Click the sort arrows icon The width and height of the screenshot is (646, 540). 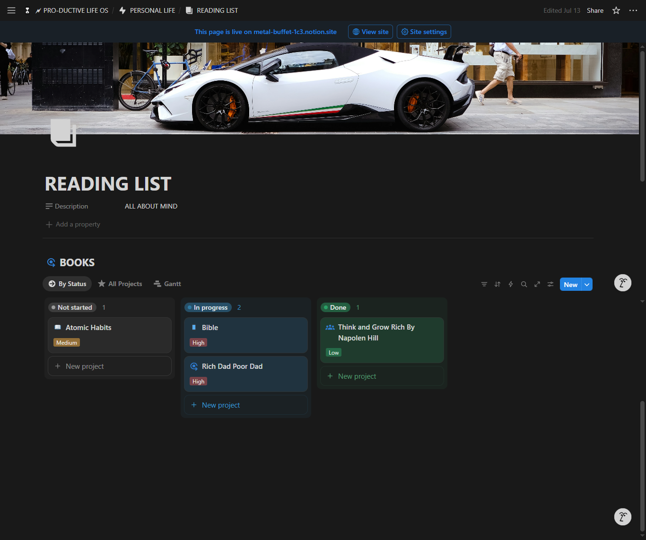tap(498, 284)
